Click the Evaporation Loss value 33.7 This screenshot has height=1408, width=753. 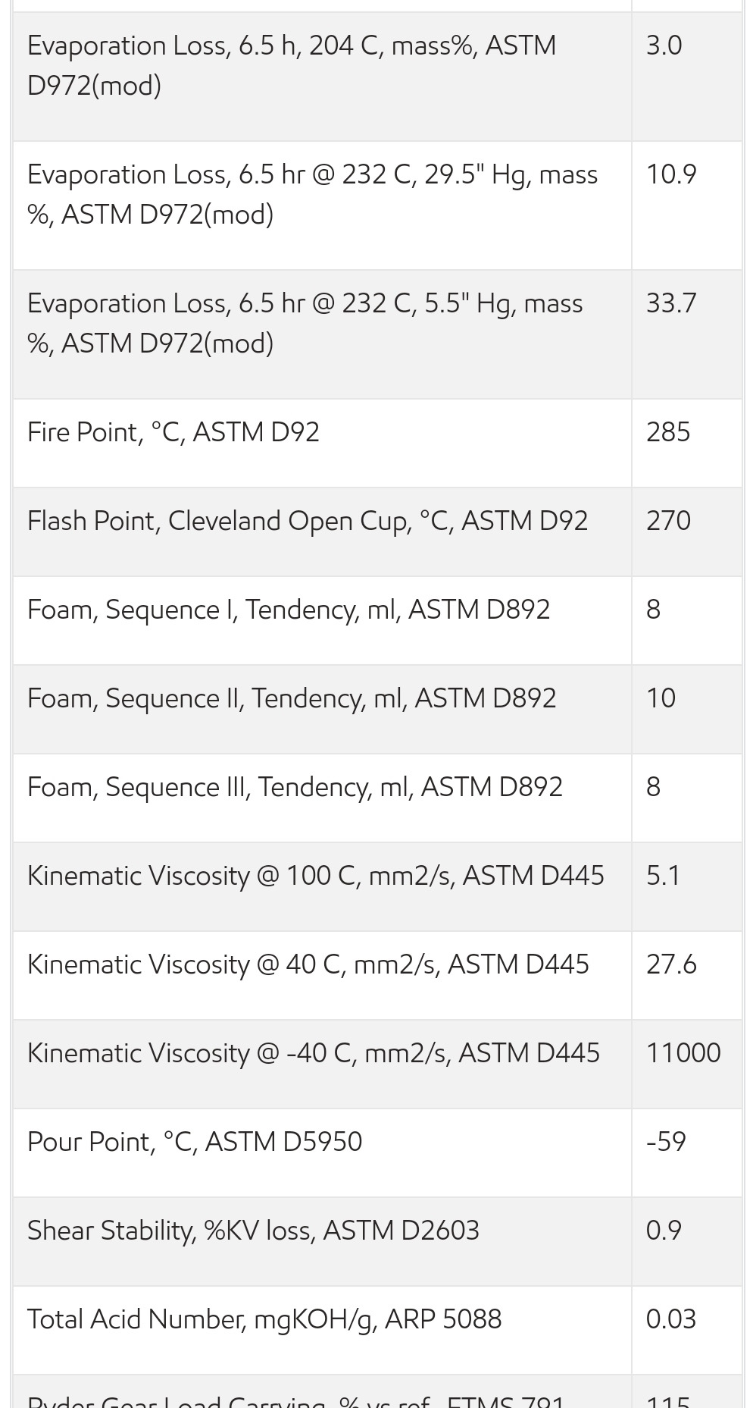(x=670, y=303)
